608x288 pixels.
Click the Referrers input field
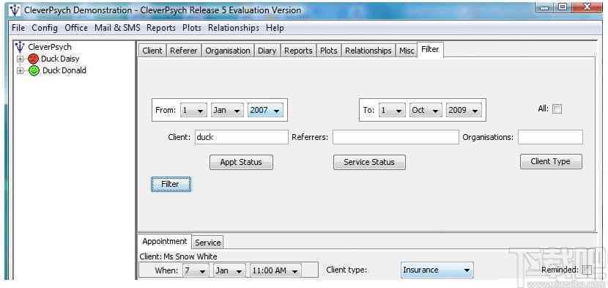click(x=396, y=137)
